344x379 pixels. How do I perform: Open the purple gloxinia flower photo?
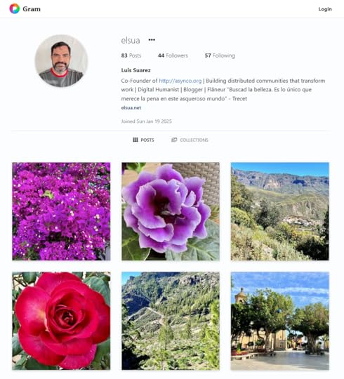(x=171, y=211)
